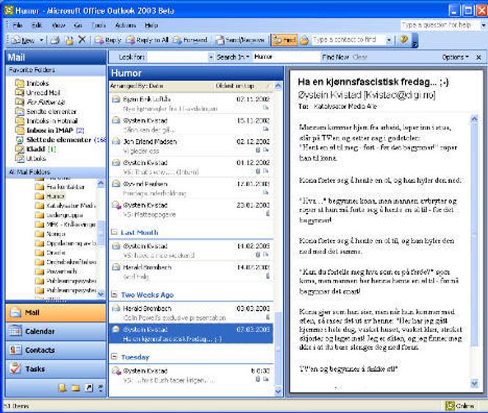Viewport: 488px width, 413px height.
Task: Open the Help menu
Action: pyautogui.click(x=151, y=25)
